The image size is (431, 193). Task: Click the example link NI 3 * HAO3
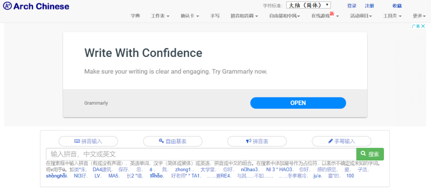(279, 170)
